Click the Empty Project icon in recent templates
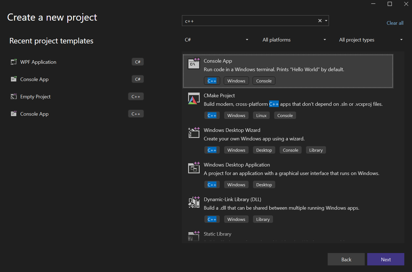This screenshot has width=412, height=272. coord(13,96)
